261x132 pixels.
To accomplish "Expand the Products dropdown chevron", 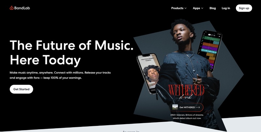I will point(185,8).
